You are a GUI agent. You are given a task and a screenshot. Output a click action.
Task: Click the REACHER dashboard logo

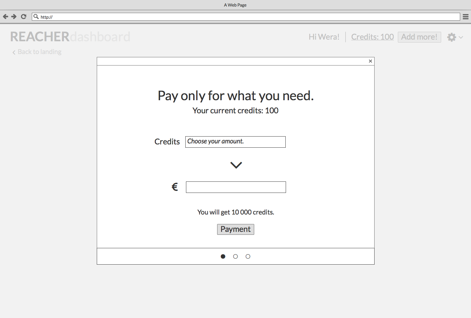coord(70,37)
